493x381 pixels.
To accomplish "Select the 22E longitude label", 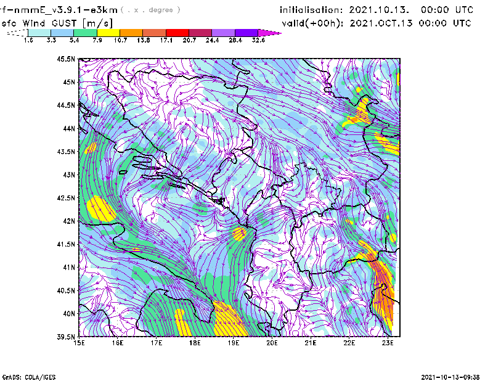I will (x=349, y=343).
